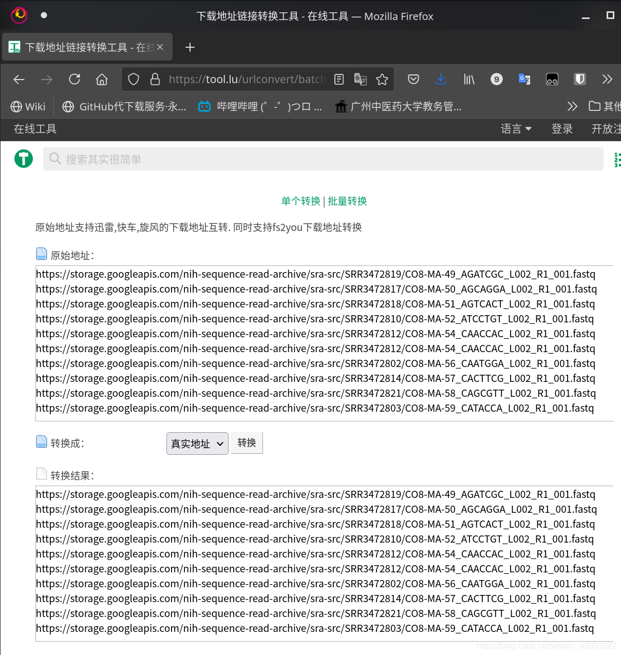
Task: Click the 登录 login link
Action: point(562,129)
